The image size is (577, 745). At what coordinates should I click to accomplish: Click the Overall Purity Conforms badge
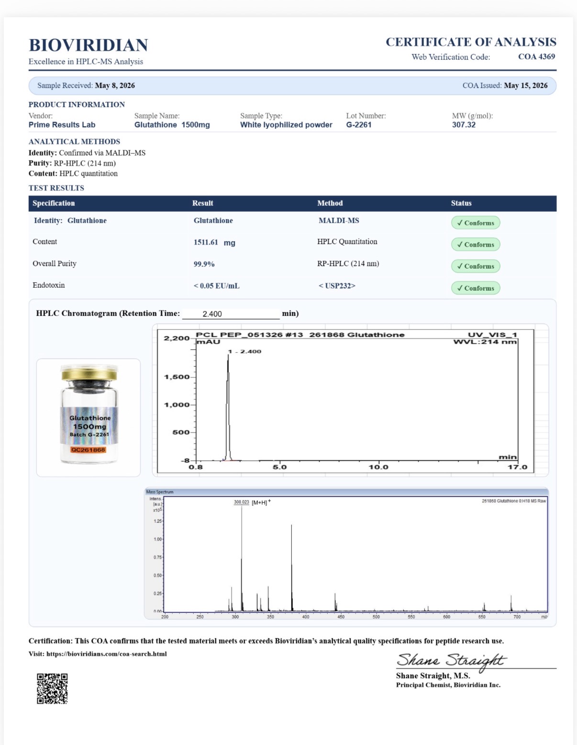coord(476,266)
